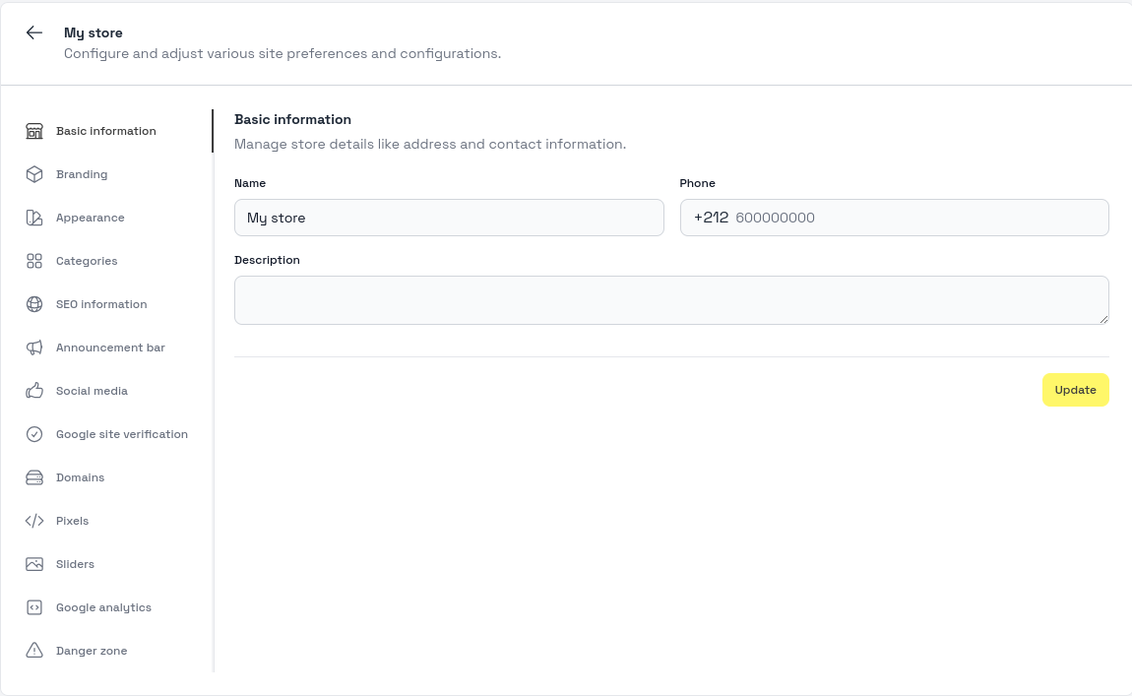Click the back arrow icon

34,32
